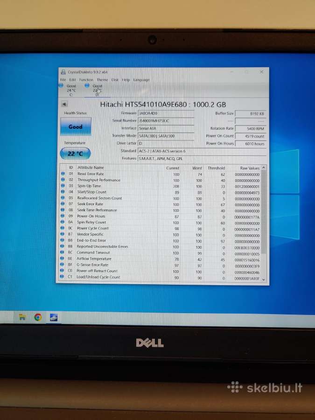Click the Worst column header

coord(197,168)
